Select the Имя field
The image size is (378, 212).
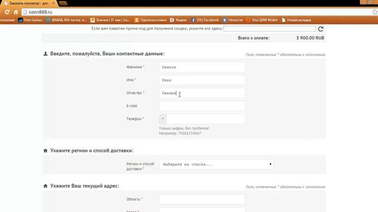point(202,80)
